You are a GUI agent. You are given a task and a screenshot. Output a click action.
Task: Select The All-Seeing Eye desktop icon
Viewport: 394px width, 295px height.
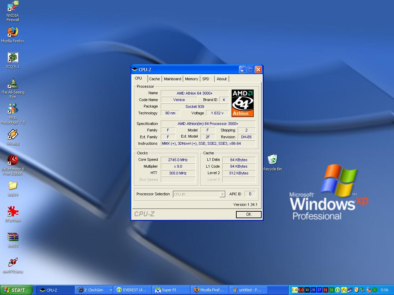point(13,88)
